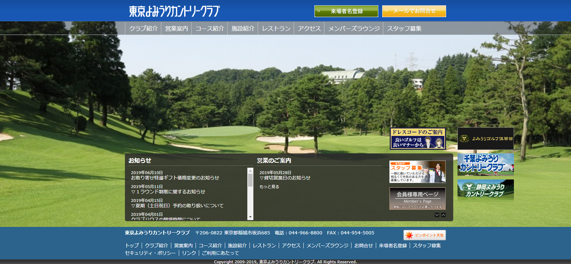Viewport: 571px width, 264px height.
Task: Click the お知らせ news scrollbar thumb
Action: 250,180
